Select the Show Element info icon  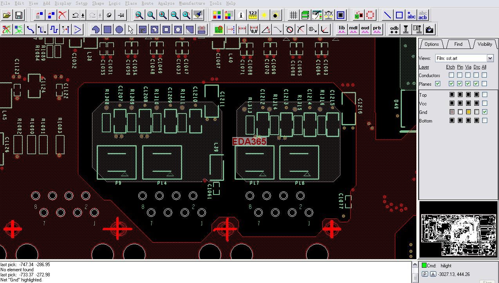pyautogui.click(x=241, y=15)
